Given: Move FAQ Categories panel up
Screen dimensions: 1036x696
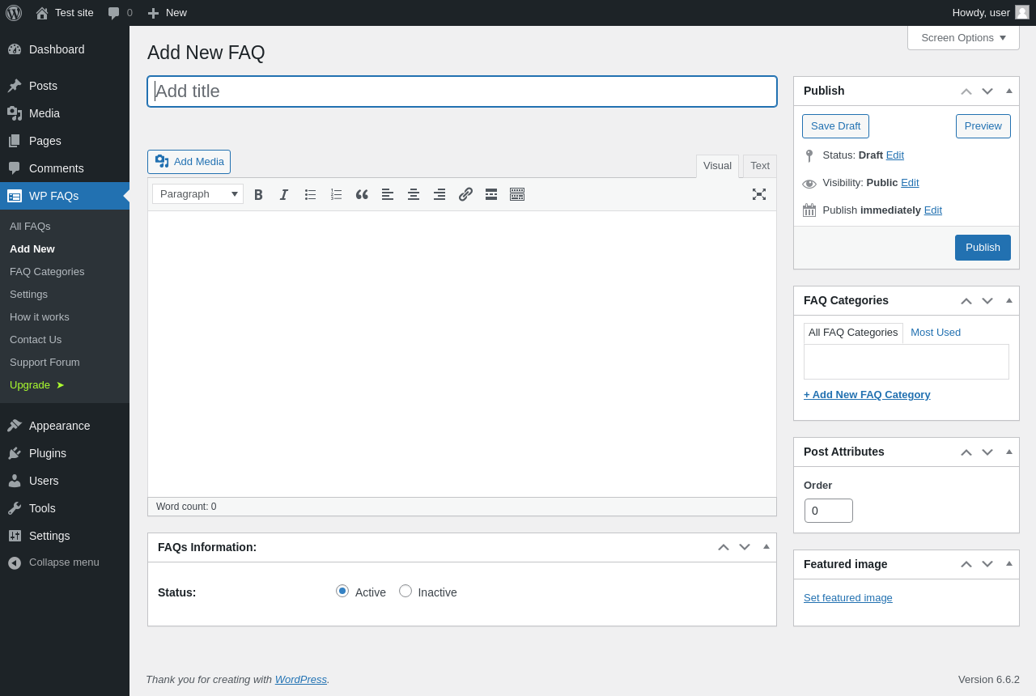Looking at the screenshot, I should pos(966,301).
